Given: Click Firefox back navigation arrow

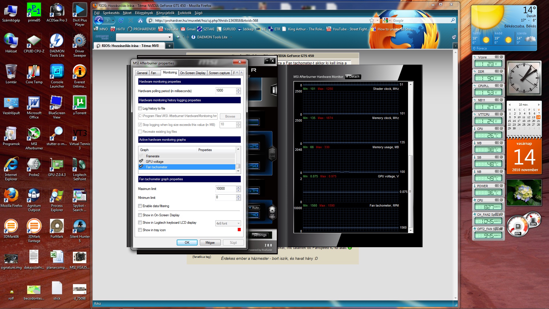Looking at the screenshot, I should 99,20.
